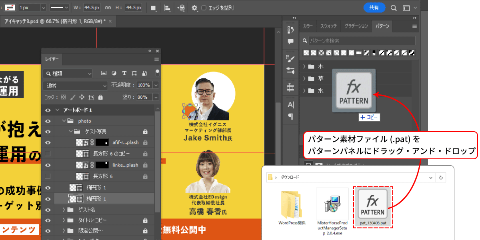Hide the photo group via eye icon
Screen dimensions: 480x240
48,121
